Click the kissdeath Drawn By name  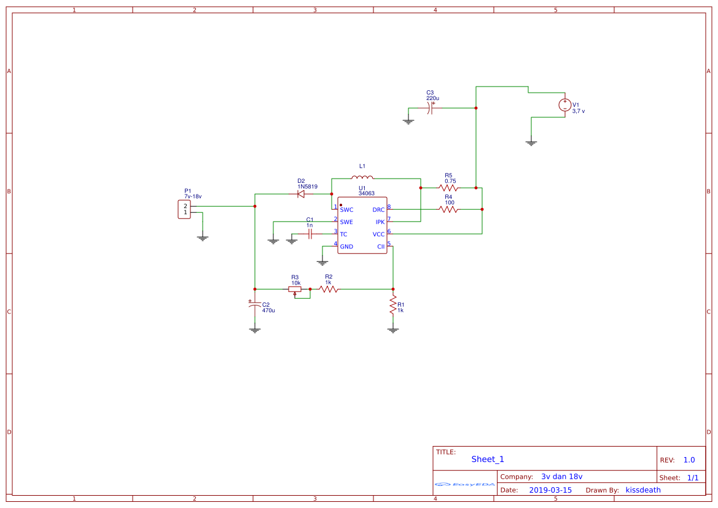(x=642, y=490)
